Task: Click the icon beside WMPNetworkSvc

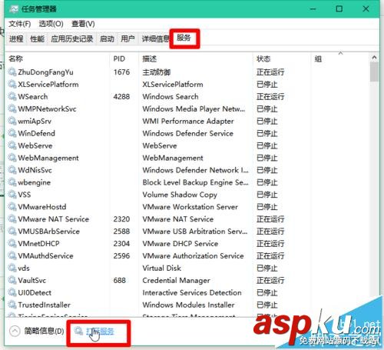Action: click(x=12, y=108)
